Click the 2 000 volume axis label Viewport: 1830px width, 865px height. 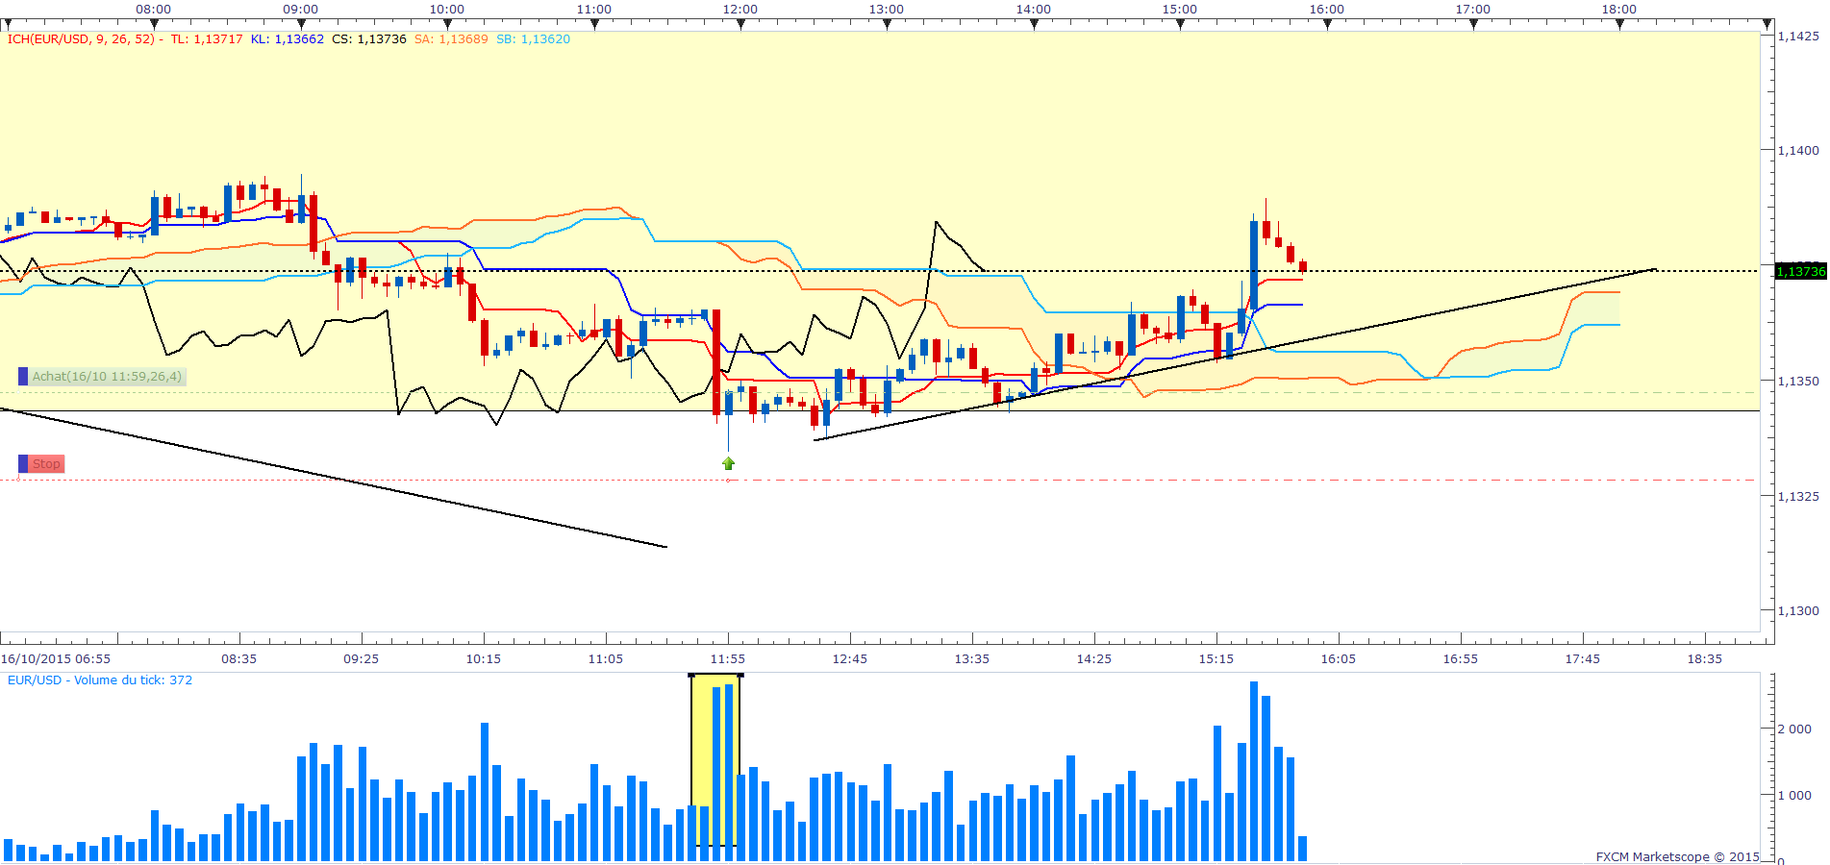click(1794, 729)
